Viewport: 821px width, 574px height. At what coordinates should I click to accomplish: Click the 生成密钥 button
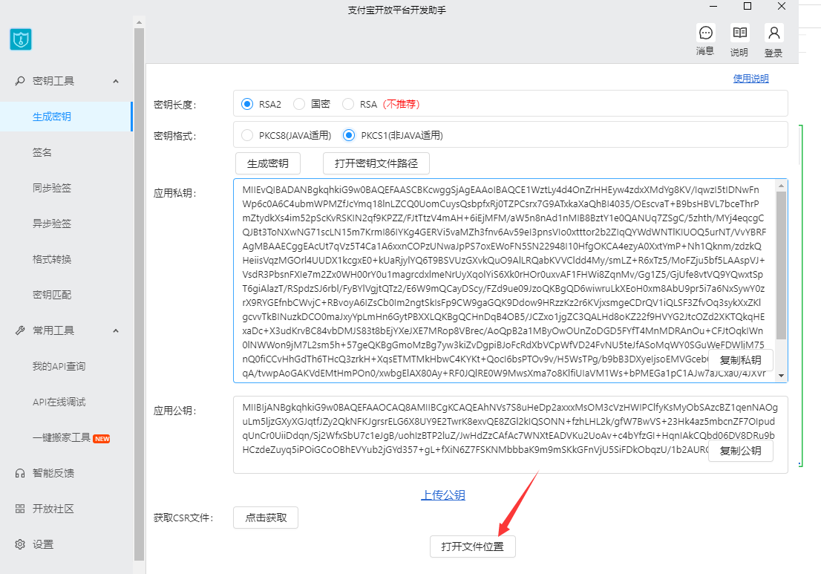click(x=267, y=163)
